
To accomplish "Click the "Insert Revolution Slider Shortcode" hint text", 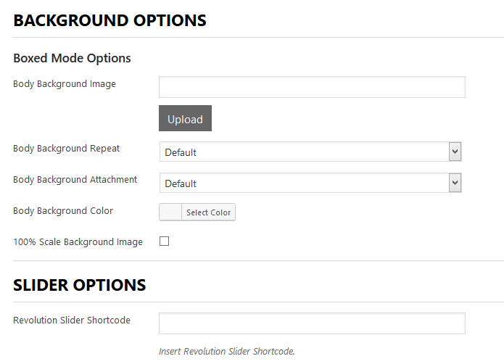I will [227, 351].
